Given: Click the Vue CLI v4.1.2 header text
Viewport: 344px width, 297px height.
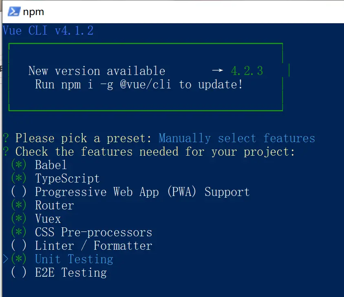Looking at the screenshot, I should click(48, 31).
